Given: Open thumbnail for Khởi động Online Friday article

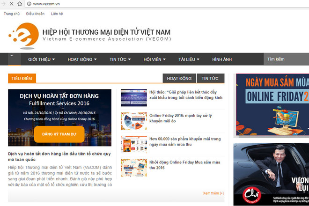Looking at the screenshot, I should [x=134, y=168].
